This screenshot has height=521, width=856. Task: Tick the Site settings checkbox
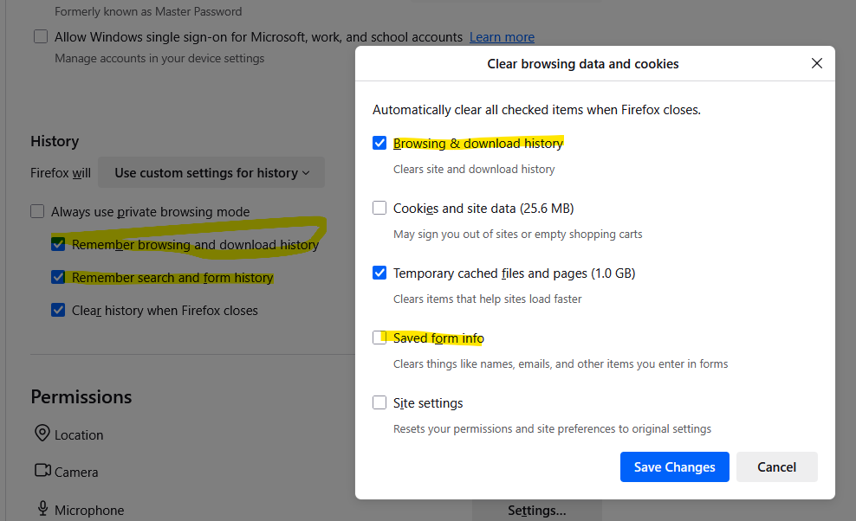379,402
